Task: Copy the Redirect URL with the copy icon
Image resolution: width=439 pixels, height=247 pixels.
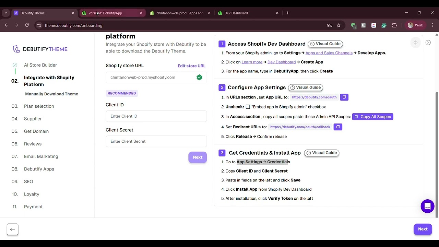Action: click(338, 127)
